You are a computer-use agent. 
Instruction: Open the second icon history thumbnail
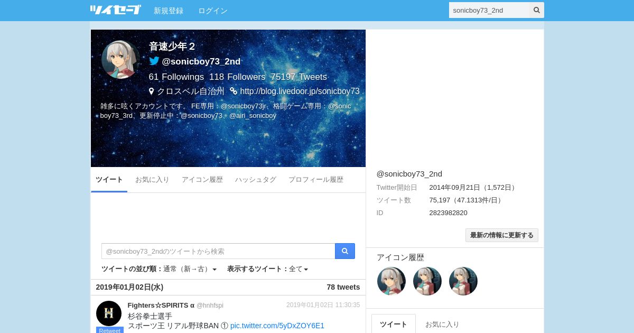coord(427,281)
